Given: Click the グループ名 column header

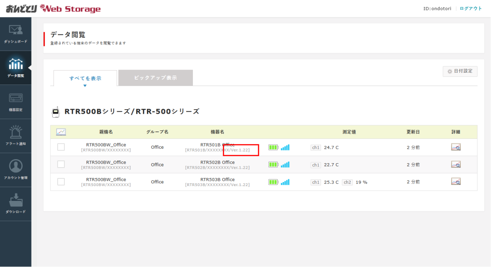Looking at the screenshot, I should 157,132.
